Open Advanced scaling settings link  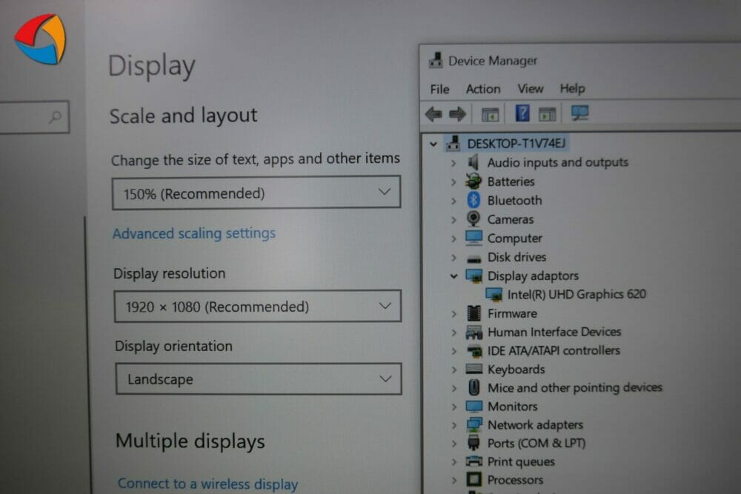click(193, 233)
